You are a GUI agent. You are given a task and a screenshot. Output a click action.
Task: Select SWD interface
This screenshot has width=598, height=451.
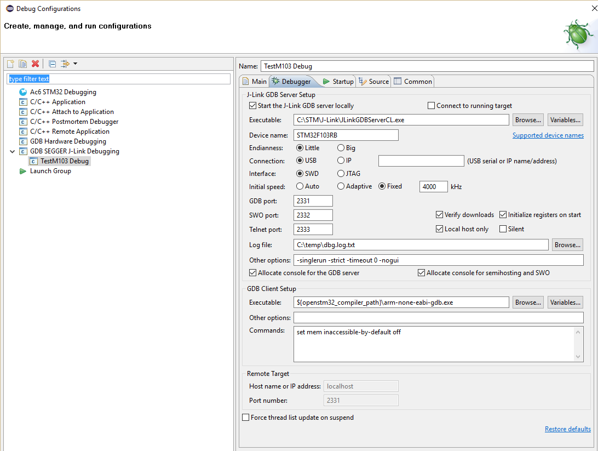[300, 174]
